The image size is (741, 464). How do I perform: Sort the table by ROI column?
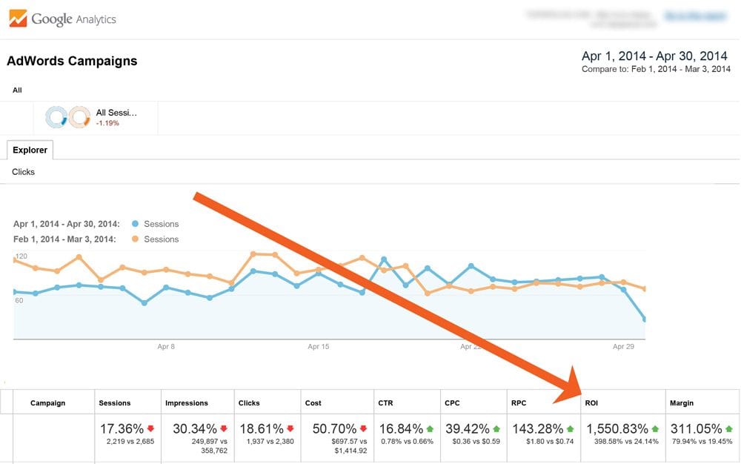tap(591, 402)
